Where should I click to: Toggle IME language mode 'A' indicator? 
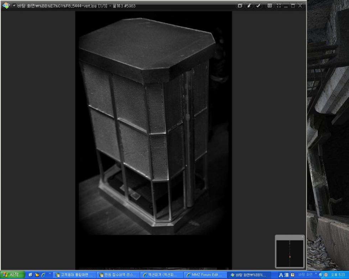(x=281, y=275)
